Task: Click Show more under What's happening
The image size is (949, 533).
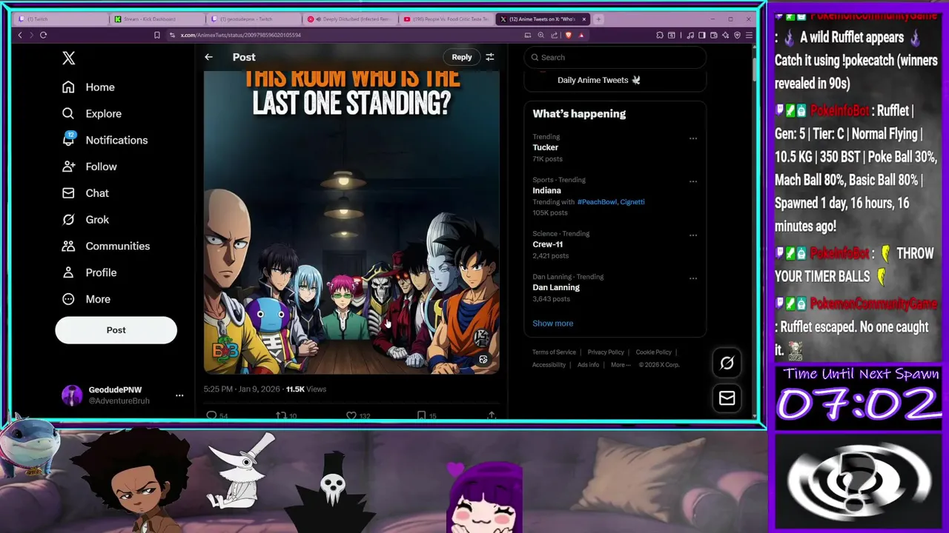Action: coord(552,324)
